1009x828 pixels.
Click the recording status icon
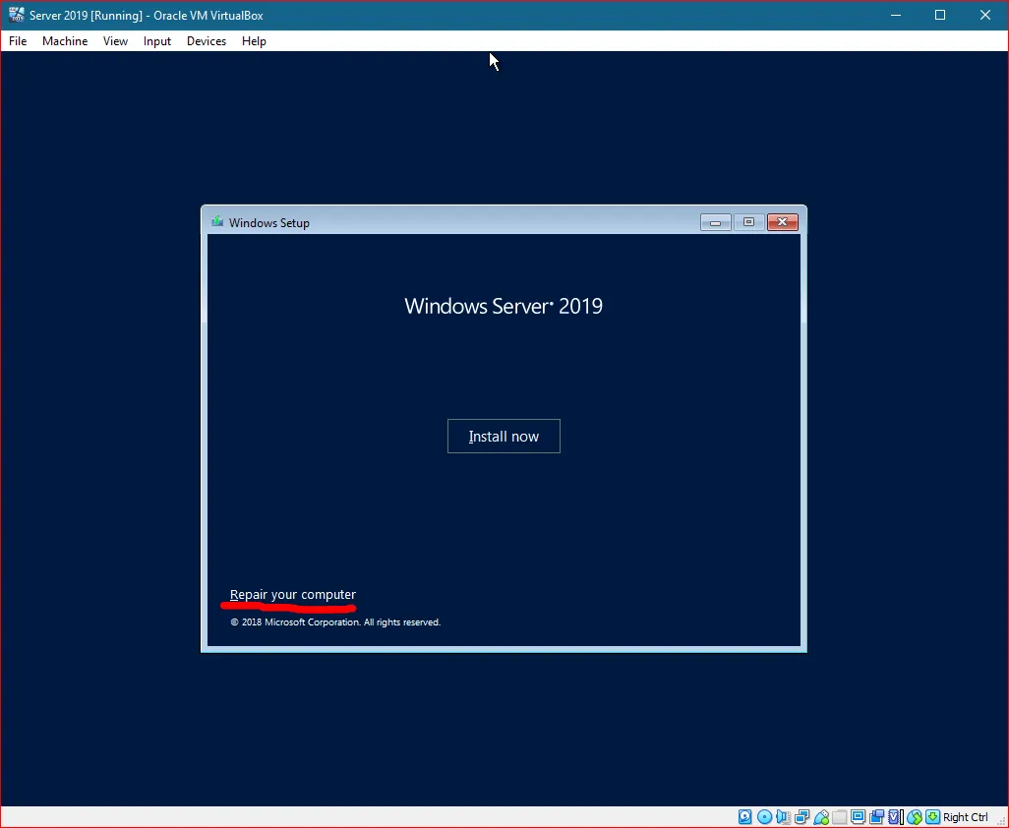[875, 816]
